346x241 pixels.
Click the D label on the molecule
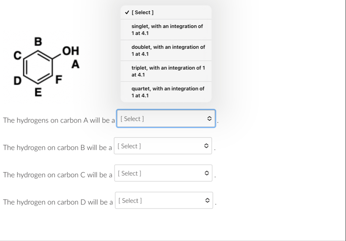point(17,80)
